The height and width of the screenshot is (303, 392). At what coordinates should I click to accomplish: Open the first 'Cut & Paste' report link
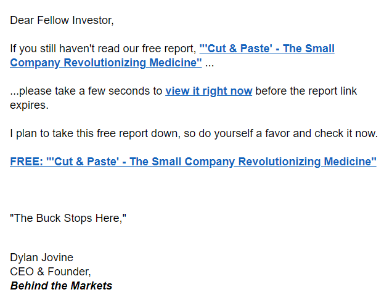[x=266, y=49]
